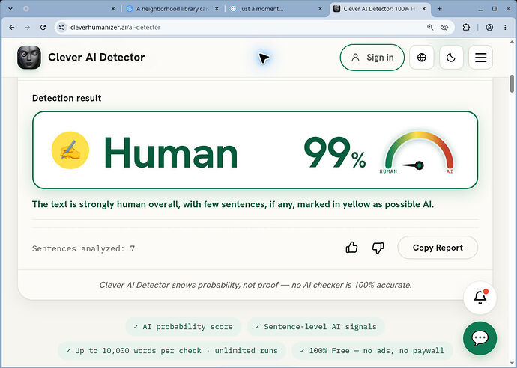Image resolution: width=517 pixels, height=368 pixels.
Task: Click the Human to AI gauge meter
Action: (x=419, y=153)
